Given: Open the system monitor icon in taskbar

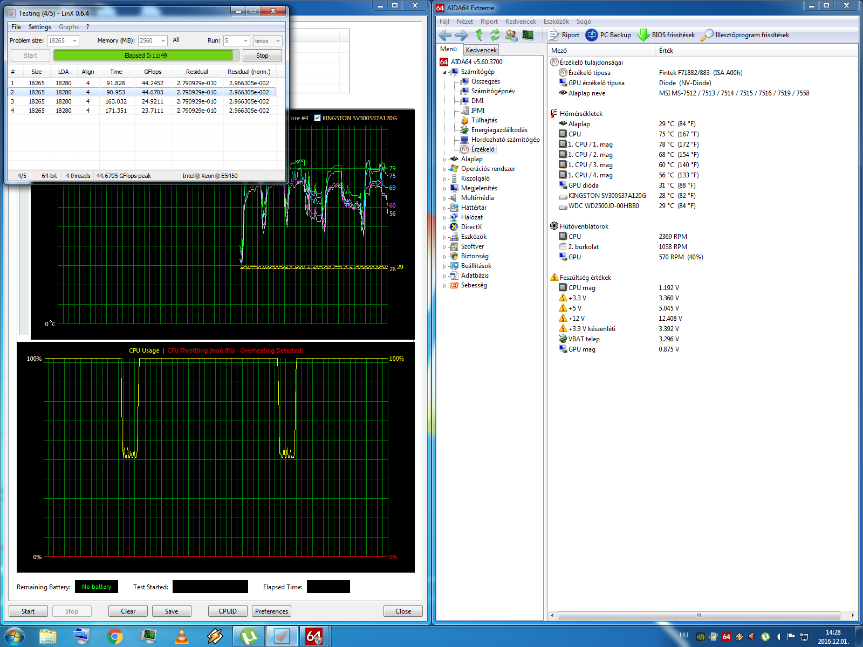Looking at the screenshot, I should [148, 637].
